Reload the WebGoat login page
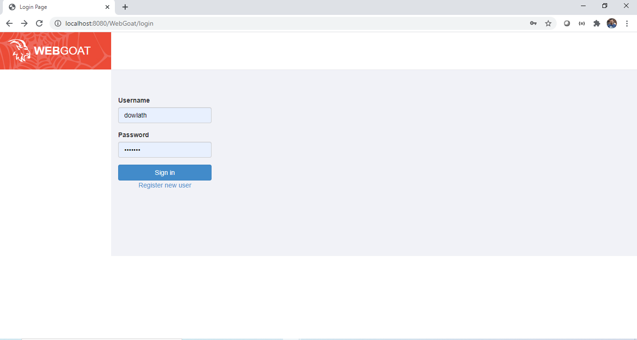The height and width of the screenshot is (340, 637). coord(39,23)
